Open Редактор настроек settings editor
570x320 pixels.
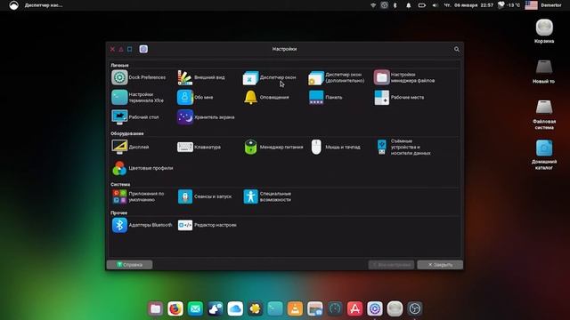[x=207, y=225]
